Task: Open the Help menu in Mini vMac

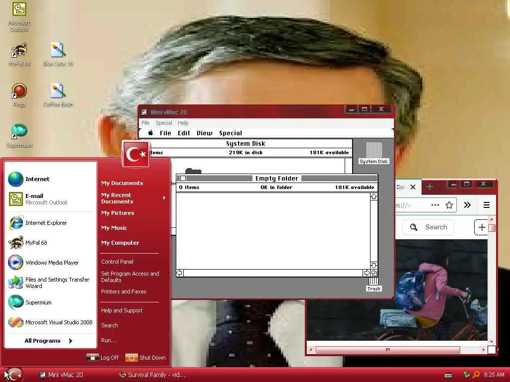Action: 183,123
